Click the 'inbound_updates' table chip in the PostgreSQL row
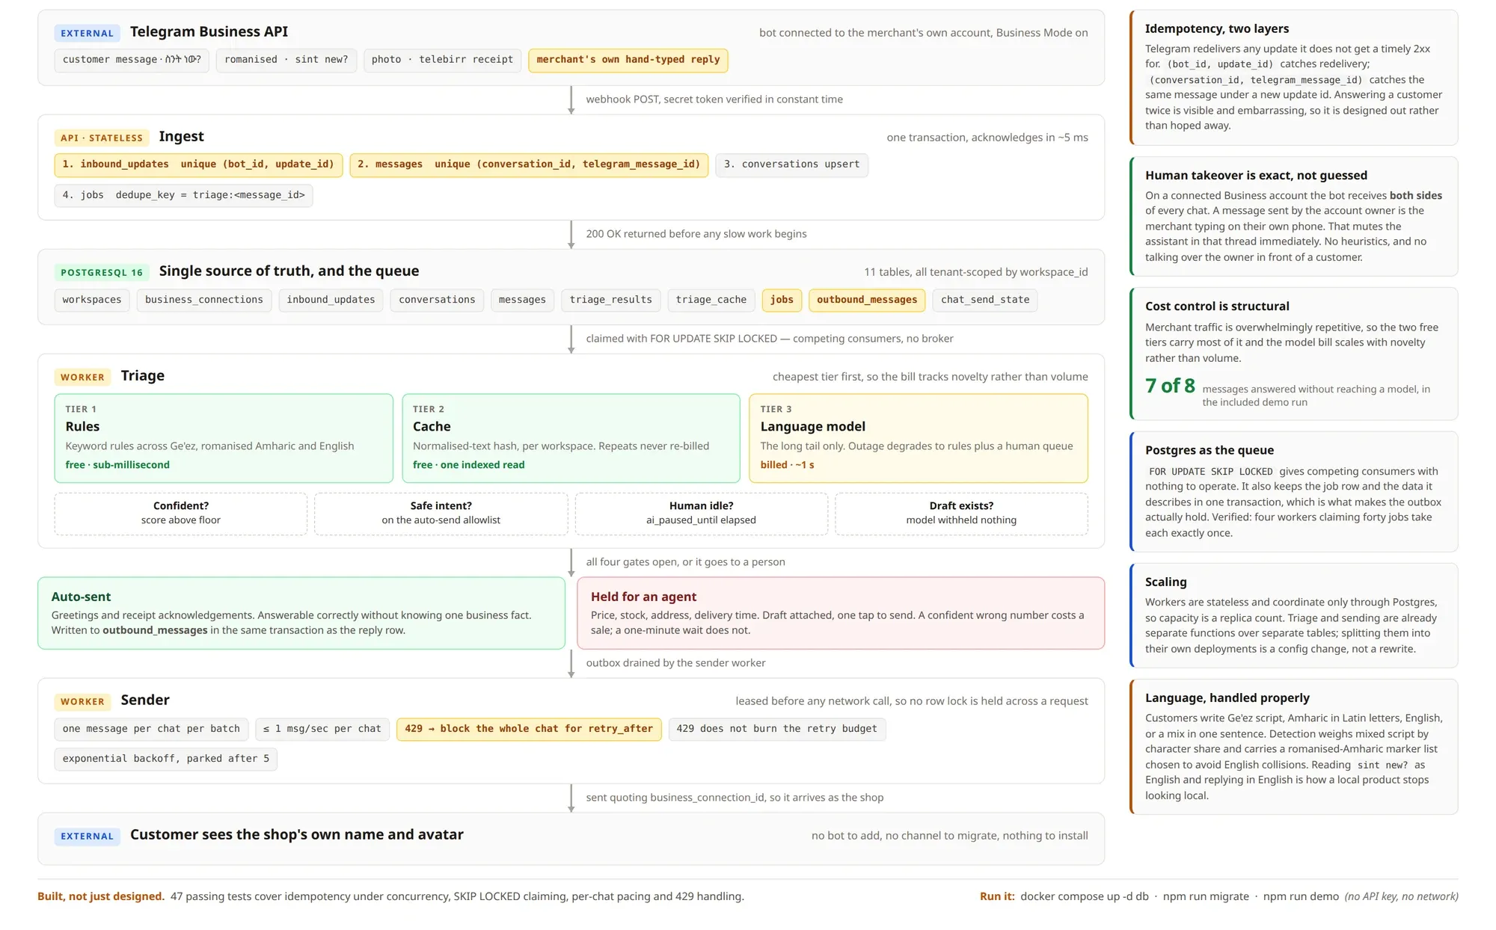The width and height of the screenshot is (1496, 930). coord(331,300)
